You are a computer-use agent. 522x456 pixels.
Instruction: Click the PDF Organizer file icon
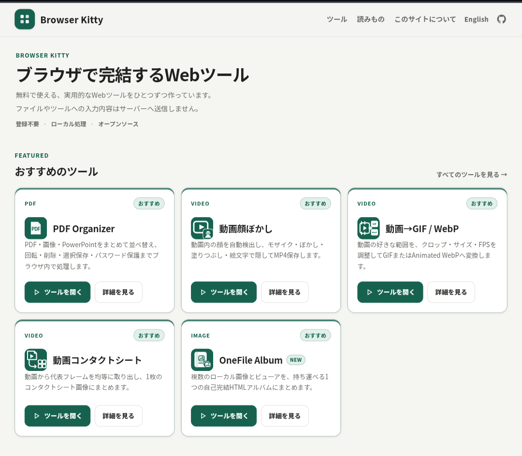point(36,228)
